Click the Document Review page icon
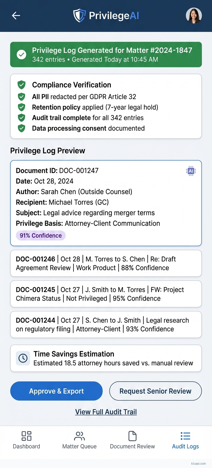Image resolution: width=212 pixels, height=468 pixels. point(132,436)
